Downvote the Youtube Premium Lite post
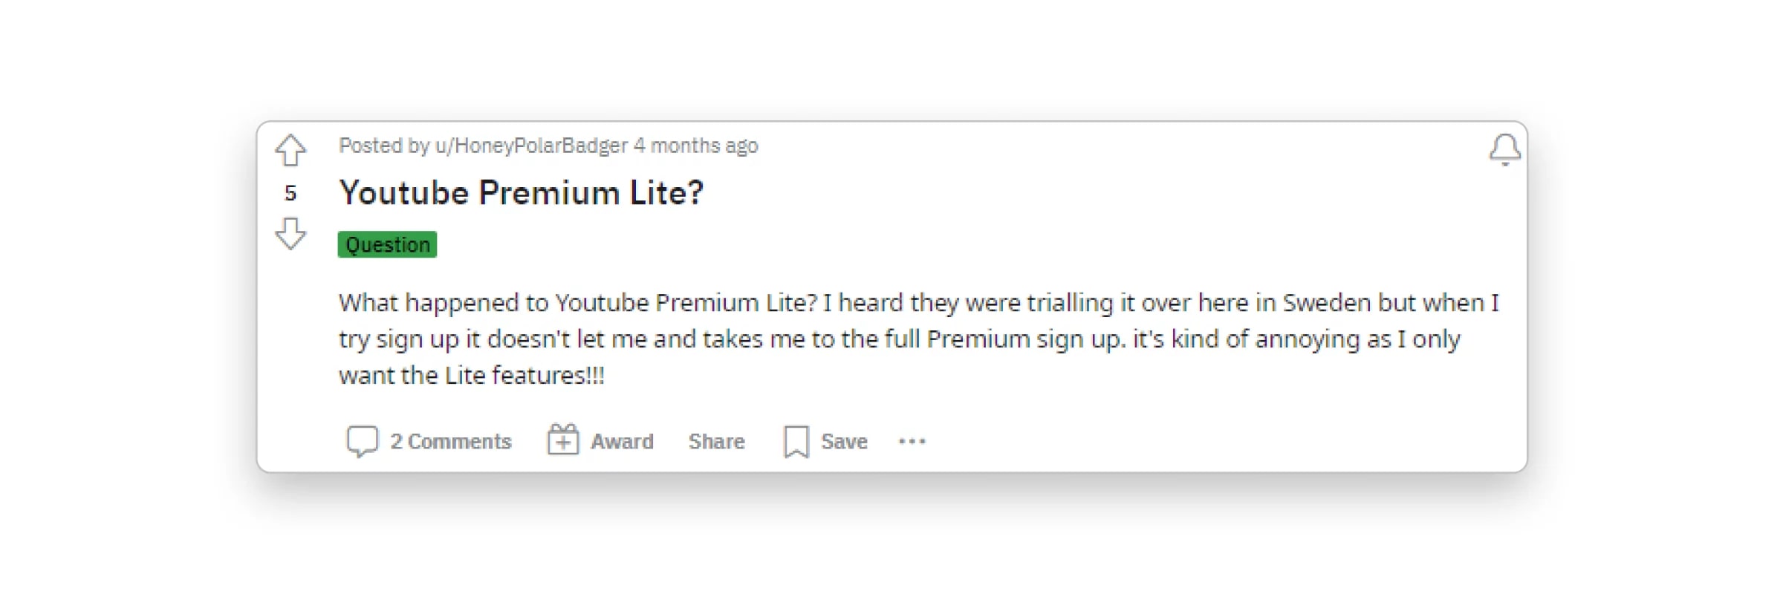This screenshot has width=1783, height=594. [290, 233]
